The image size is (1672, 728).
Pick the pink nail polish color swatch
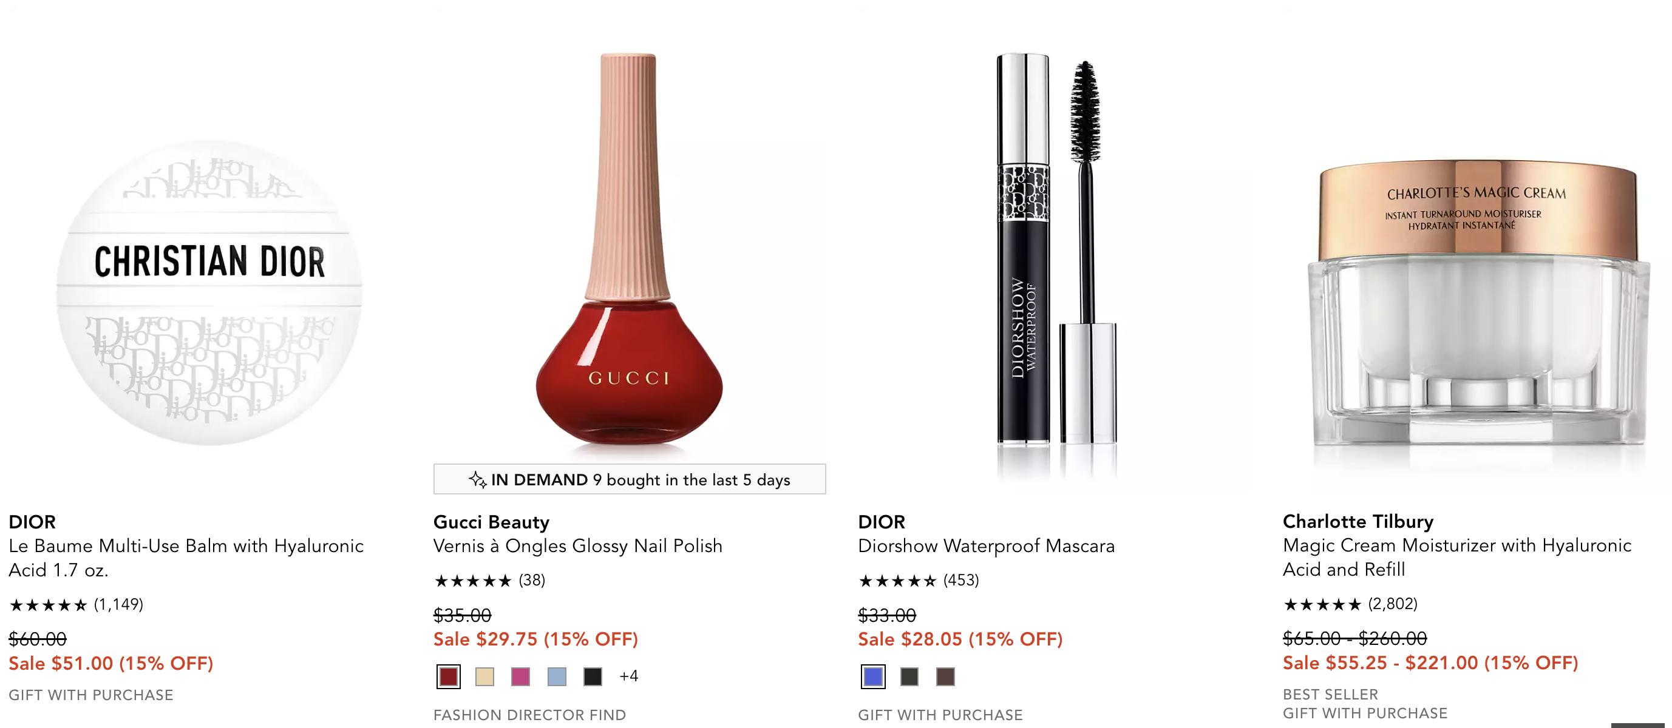tap(520, 676)
